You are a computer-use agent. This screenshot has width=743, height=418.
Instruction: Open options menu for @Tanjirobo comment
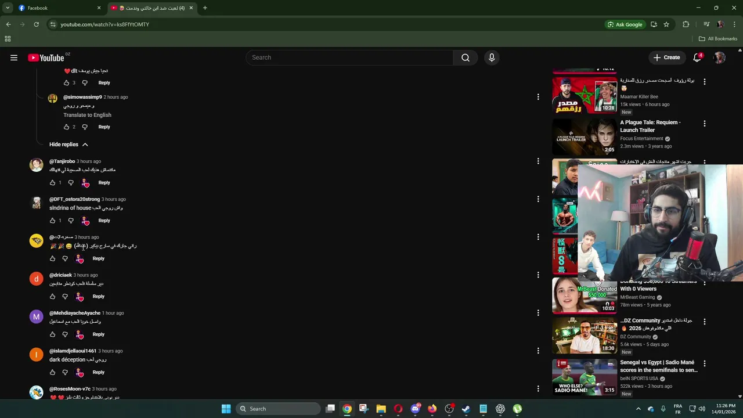tap(538, 161)
